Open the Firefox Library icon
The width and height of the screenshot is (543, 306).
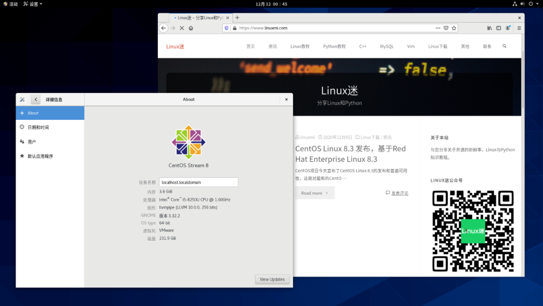click(x=489, y=28)
